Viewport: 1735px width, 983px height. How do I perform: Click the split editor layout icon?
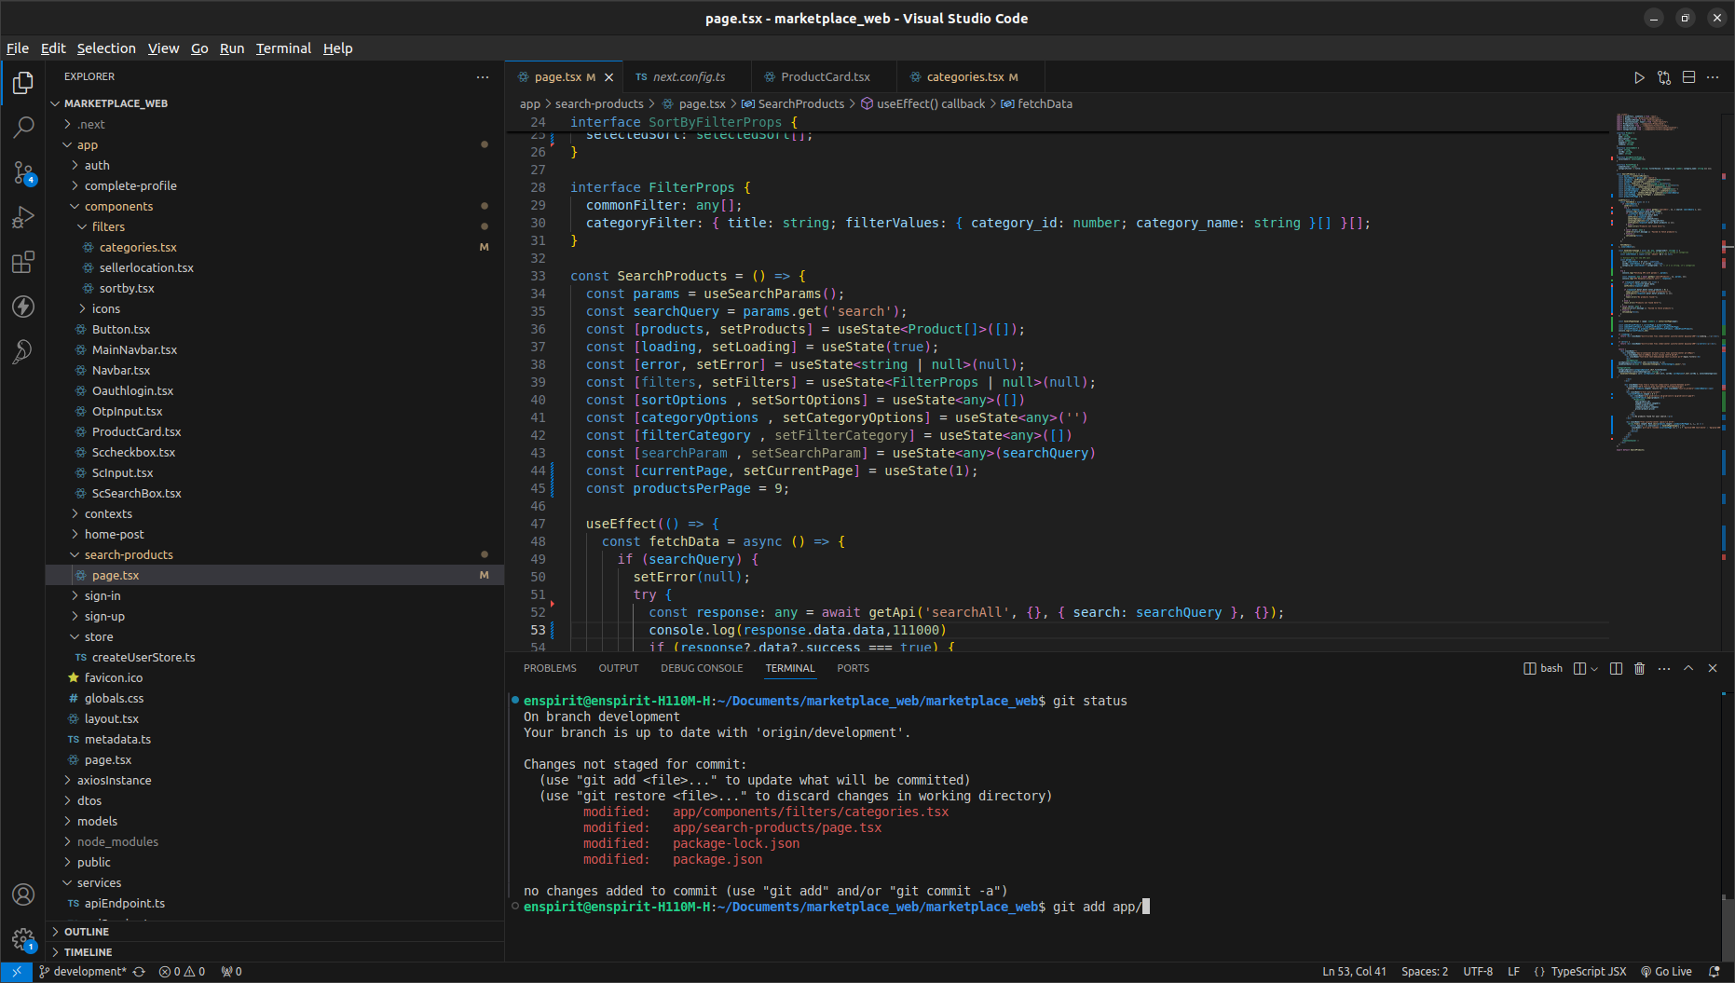click(x=1688, y=77)
